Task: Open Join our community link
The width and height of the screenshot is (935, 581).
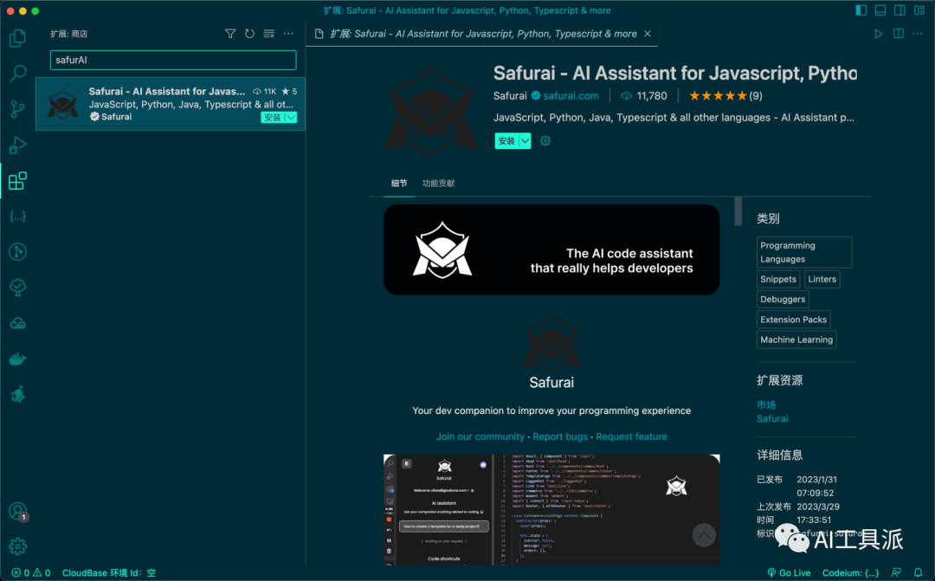Action: point(480,436)
